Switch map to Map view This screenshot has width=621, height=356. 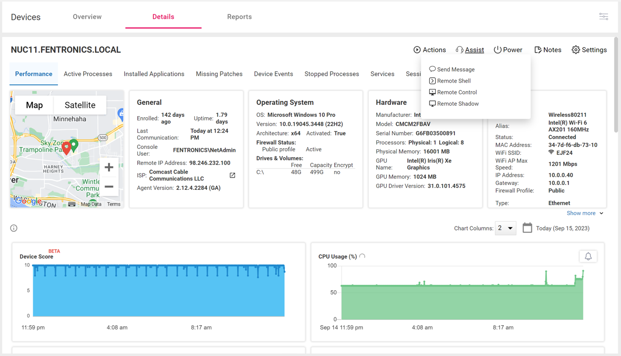pyautogui.click(x=34, y=105)
